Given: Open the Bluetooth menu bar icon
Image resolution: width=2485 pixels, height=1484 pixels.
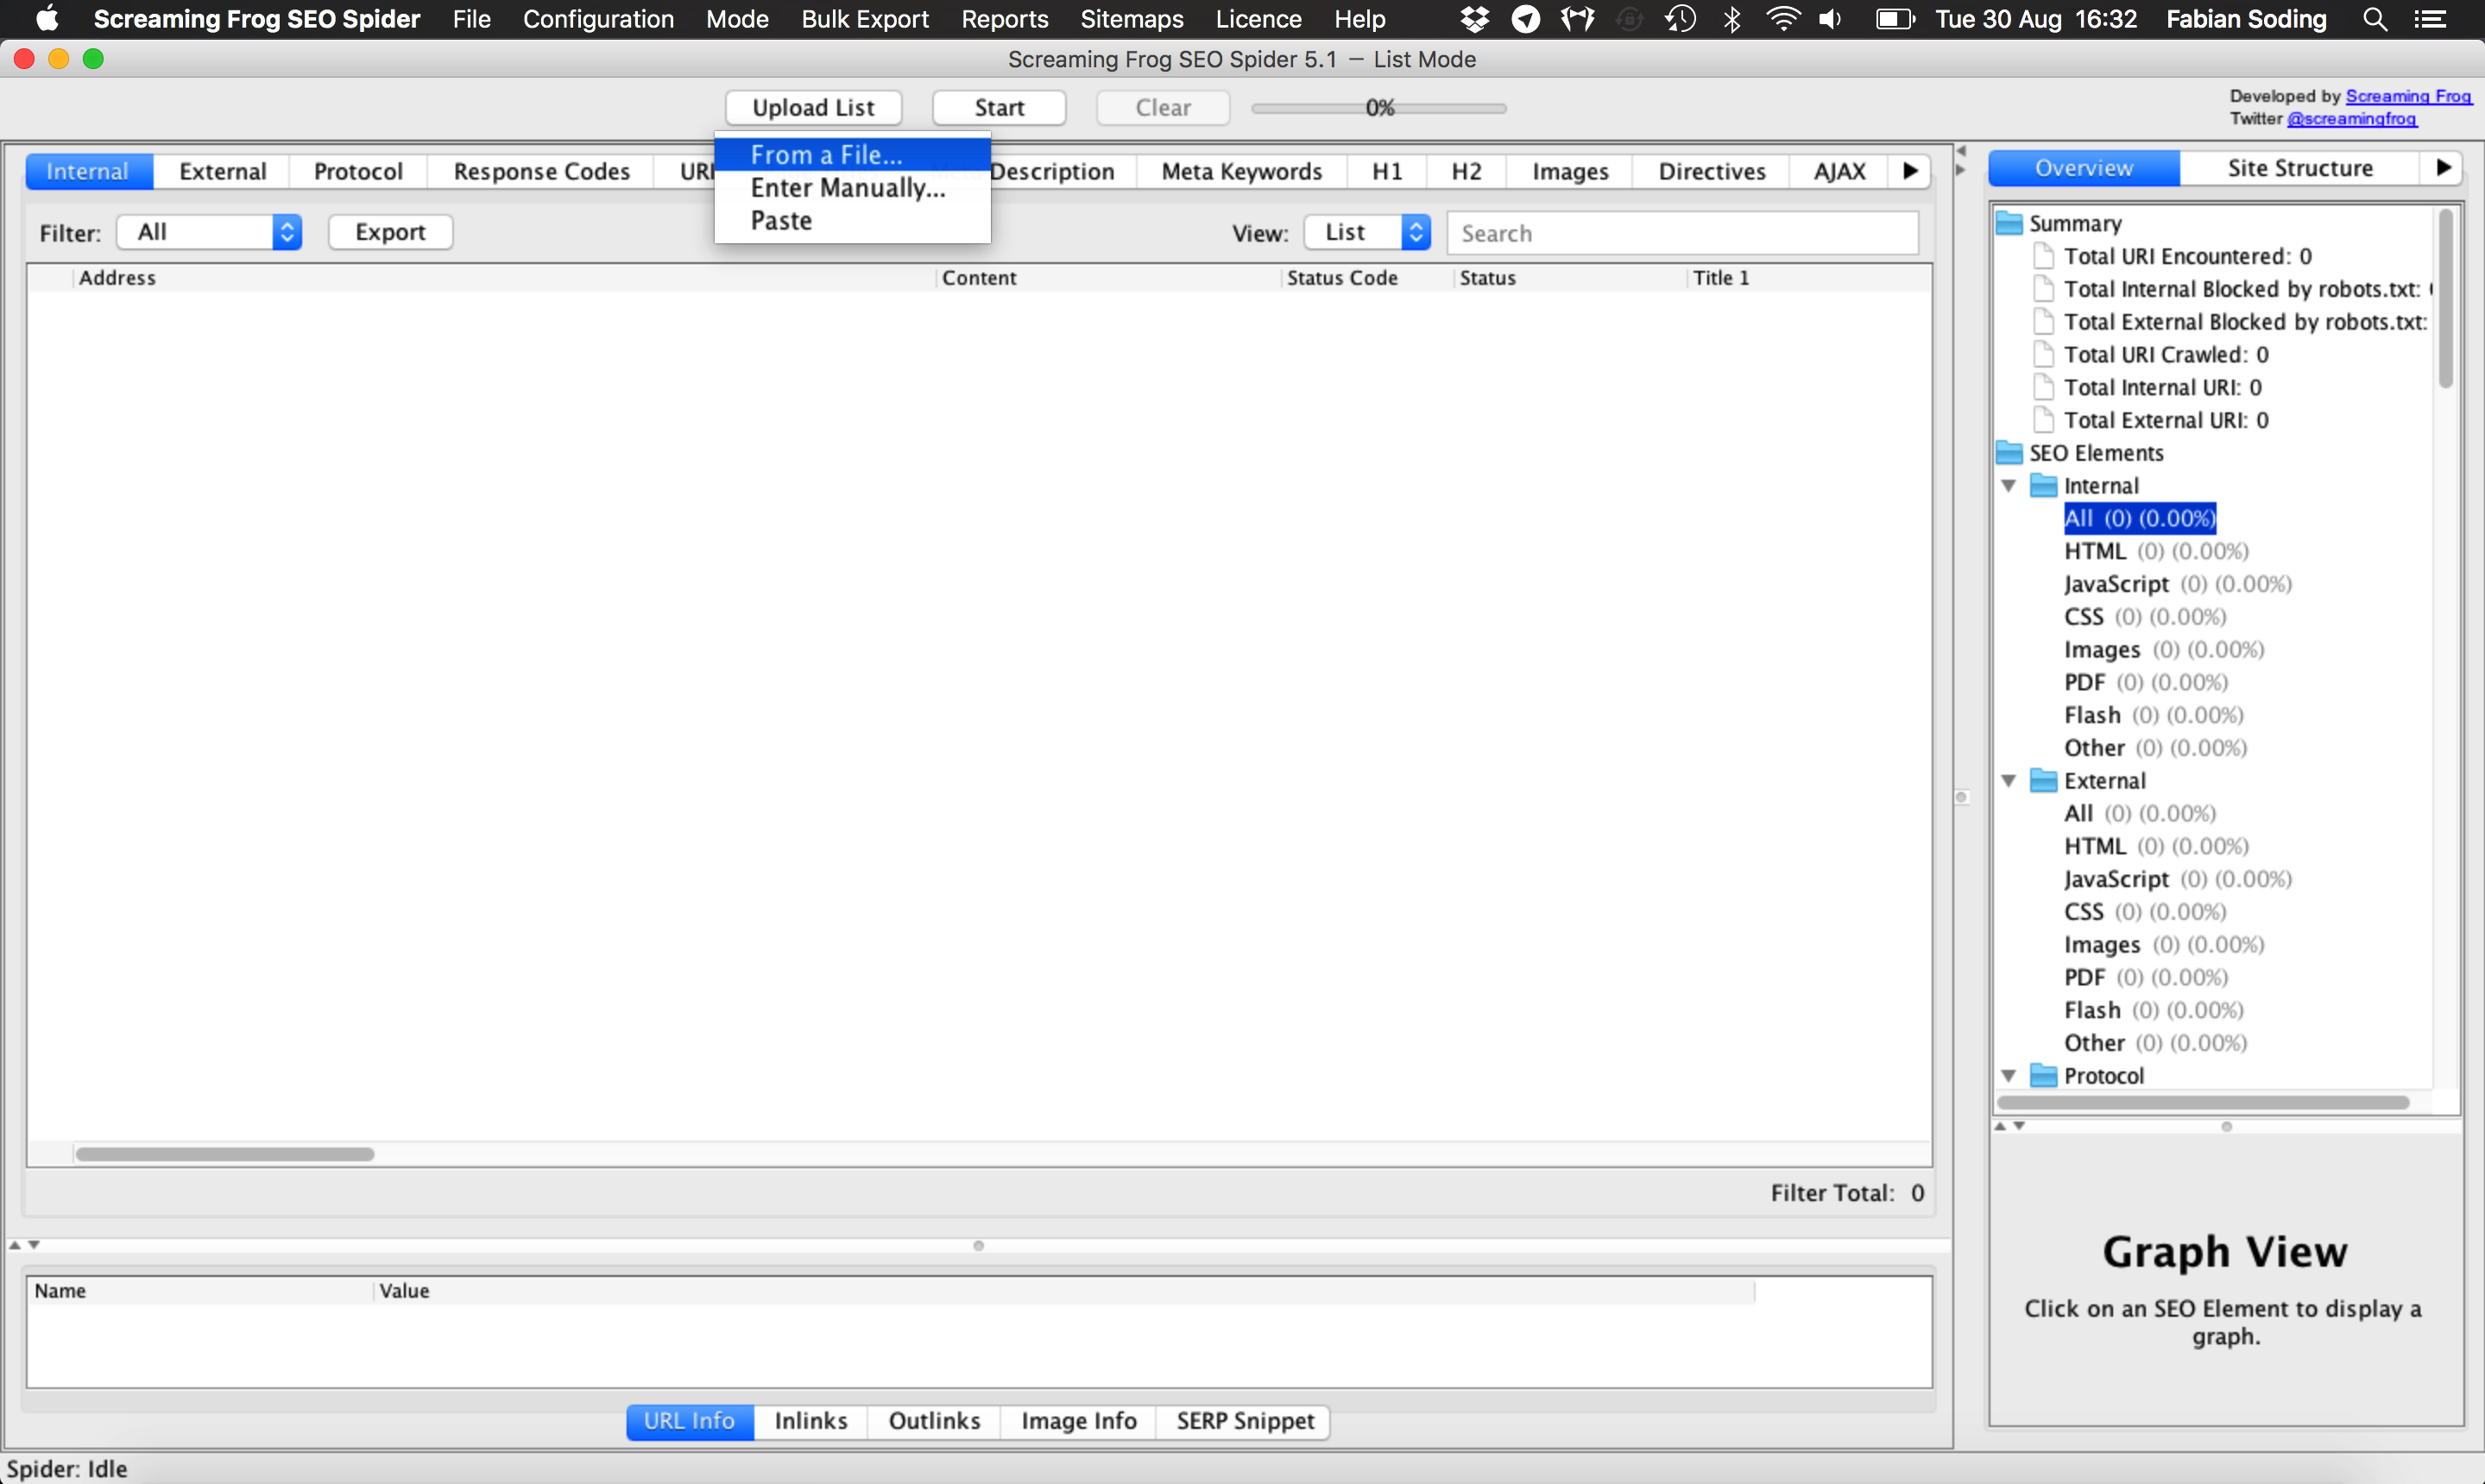Looking at the screenshot, I should tap(1732, 19).
